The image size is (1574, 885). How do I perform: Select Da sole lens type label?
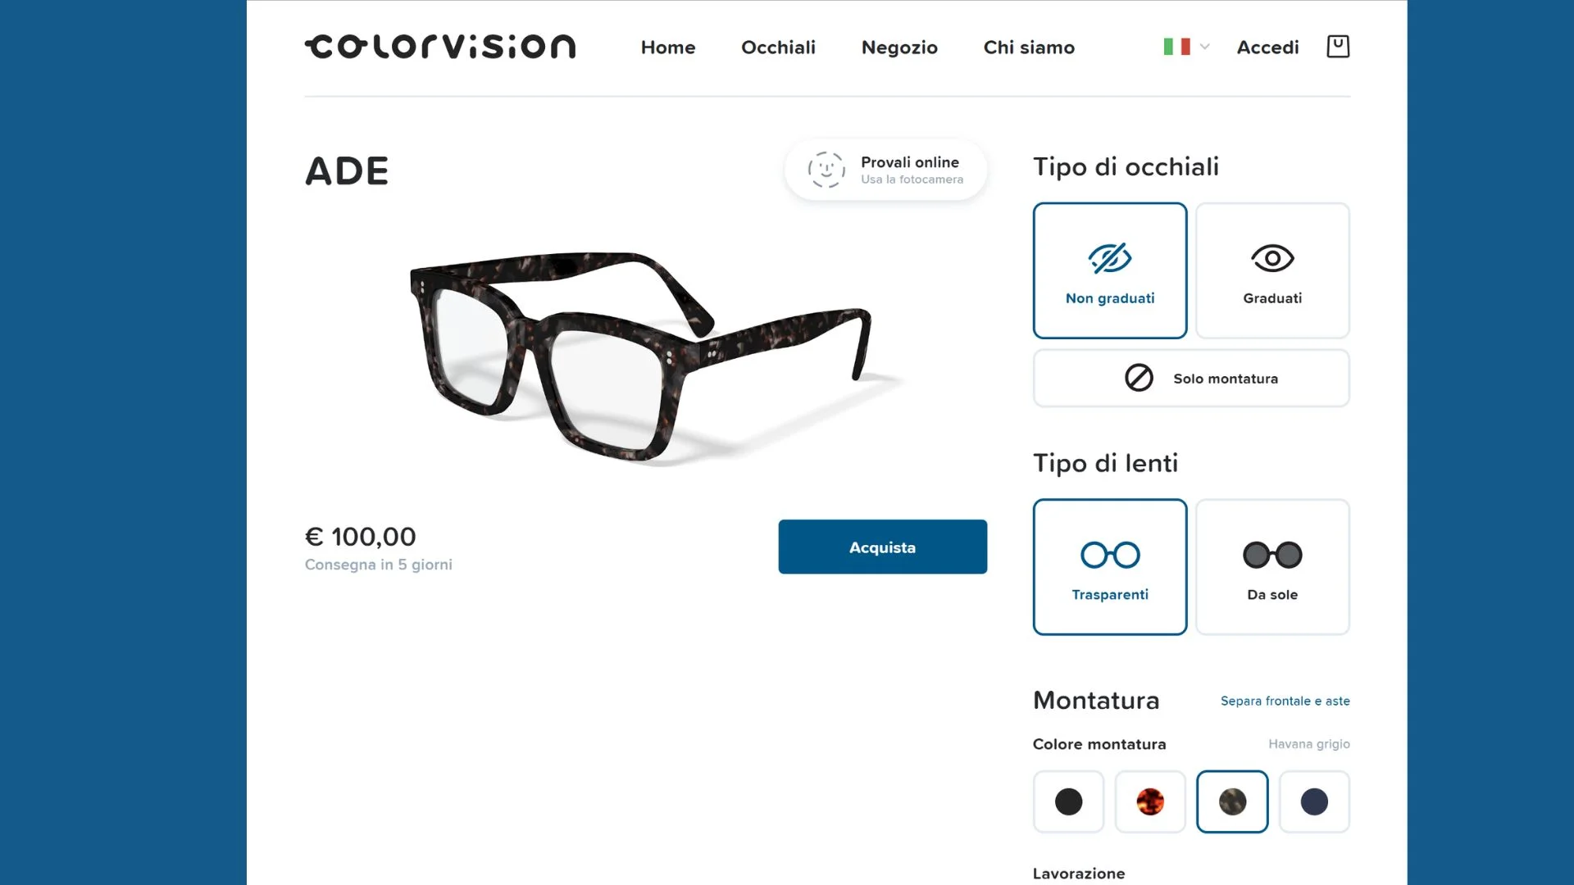coord(1272,595)
